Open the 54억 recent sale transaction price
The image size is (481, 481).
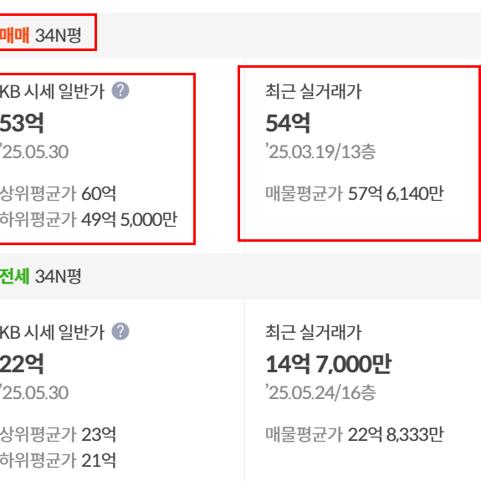tap(288, 123)
